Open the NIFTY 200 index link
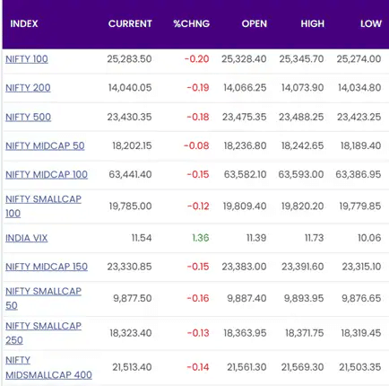 click(x=28, y=88)
